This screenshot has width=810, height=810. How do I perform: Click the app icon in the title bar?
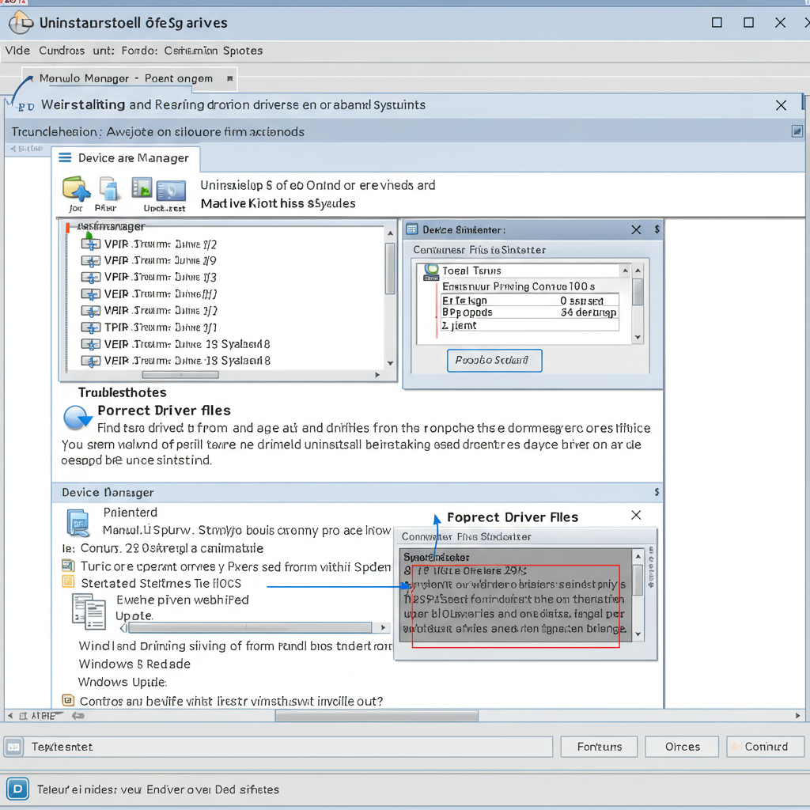coord(21,23)
